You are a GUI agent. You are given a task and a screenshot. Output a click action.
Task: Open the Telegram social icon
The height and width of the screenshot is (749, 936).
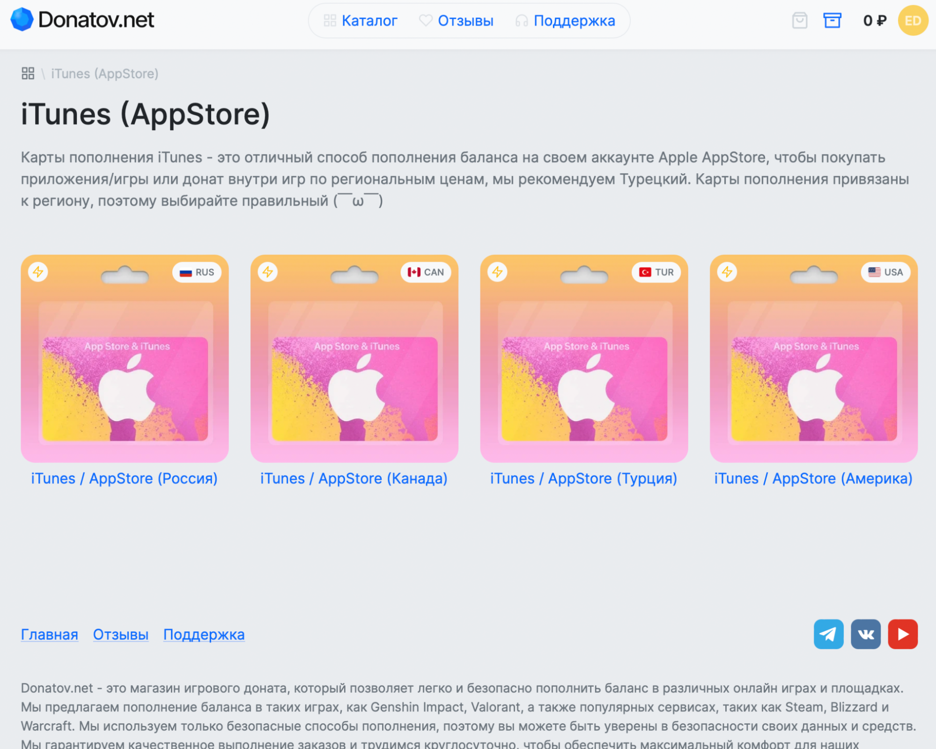pos(828,634)
